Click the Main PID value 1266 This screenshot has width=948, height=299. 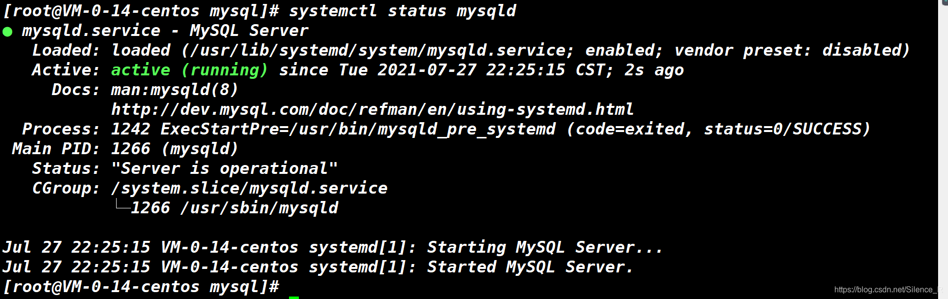click(131, 149)
